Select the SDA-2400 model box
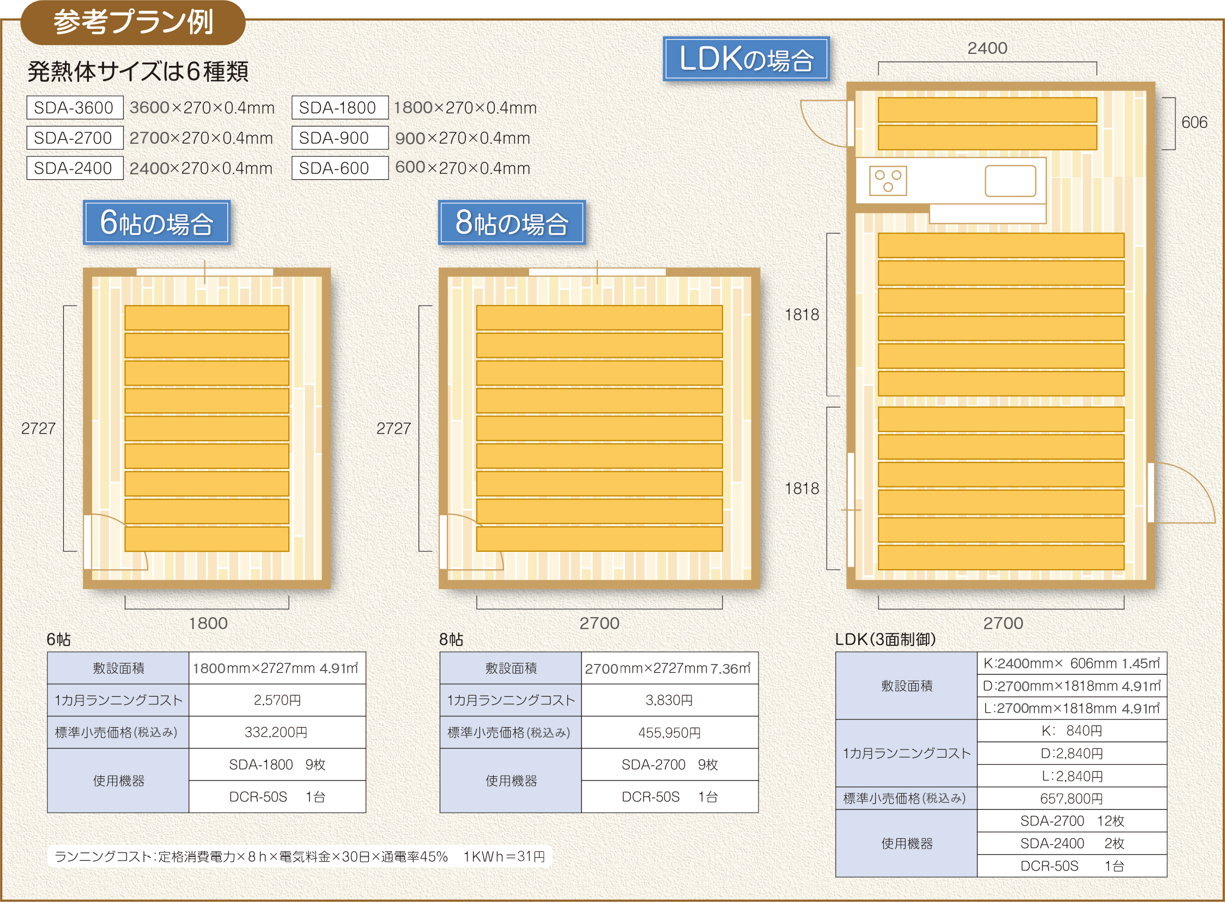The height and width of the screenshot is (902, 1225). 75,168
